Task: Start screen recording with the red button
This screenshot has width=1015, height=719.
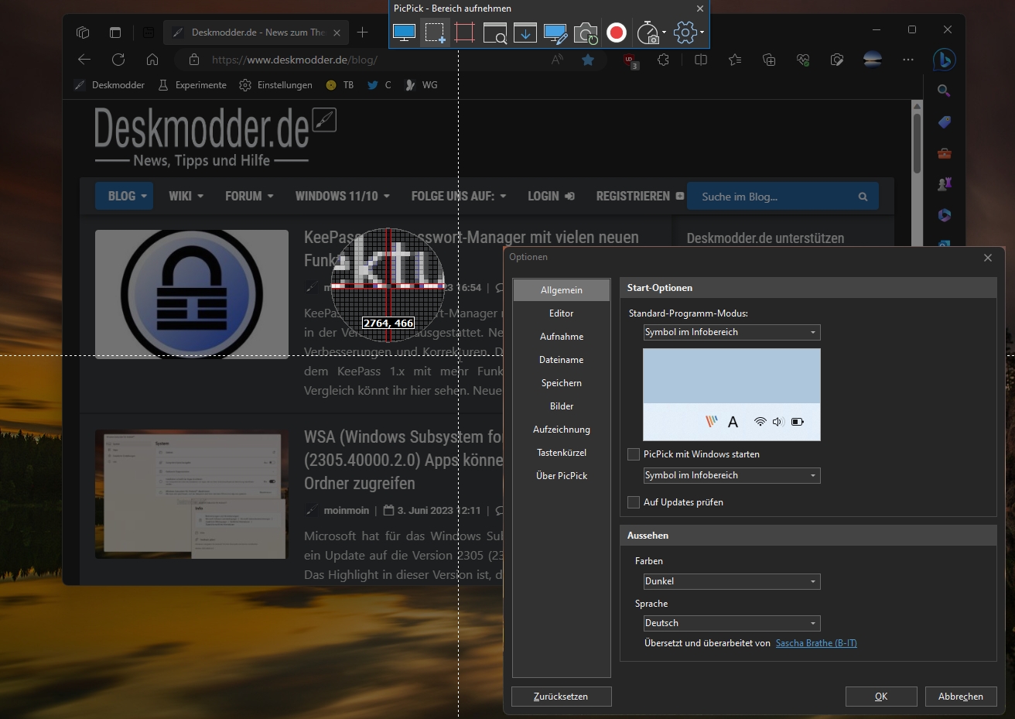Action: pyautogui.click(x=617, y=33)
